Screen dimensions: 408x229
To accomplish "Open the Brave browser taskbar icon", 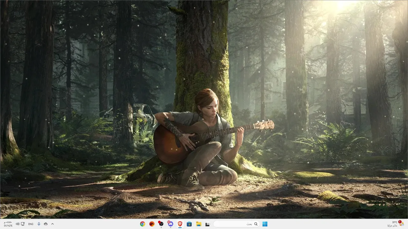I will [180, 224].
